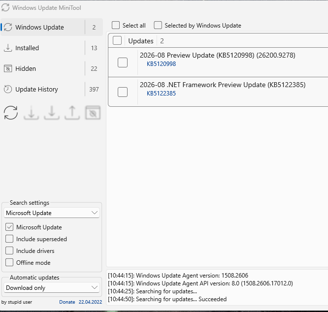
Task: Open the Update History section
Action: [52, 89]
